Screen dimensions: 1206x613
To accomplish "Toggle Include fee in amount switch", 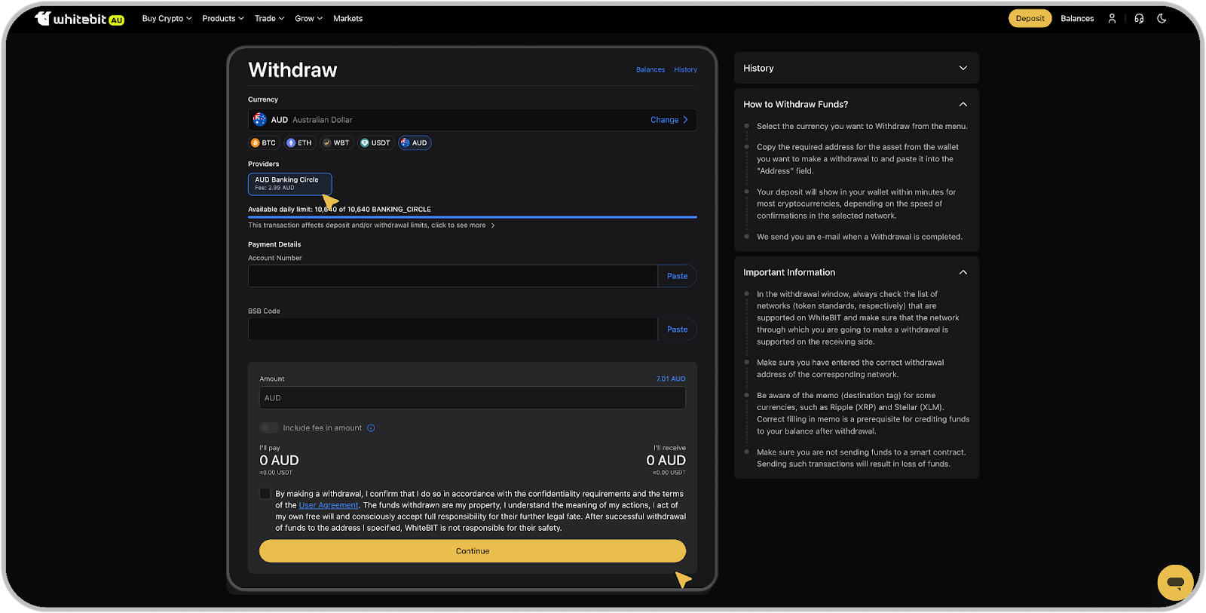I will 269,428.
